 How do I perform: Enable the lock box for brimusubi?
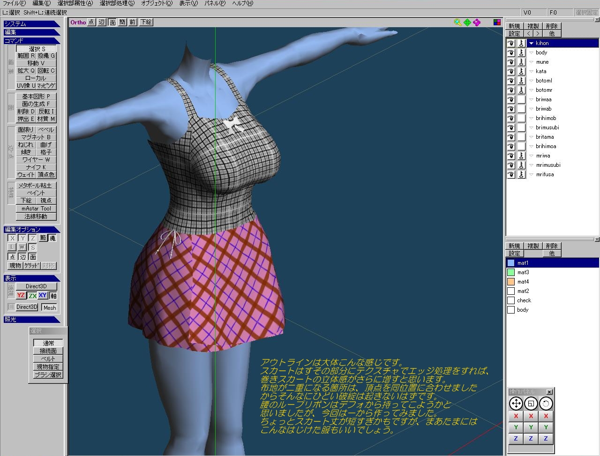coord(521,127)
